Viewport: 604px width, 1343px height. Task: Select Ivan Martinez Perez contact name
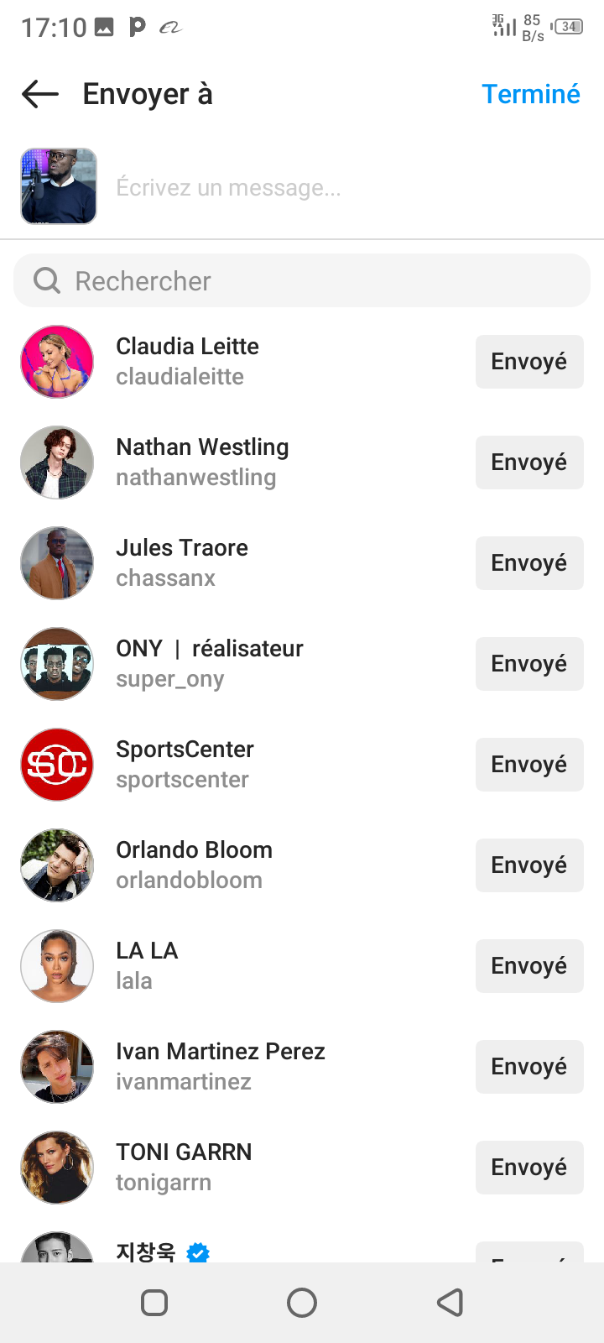(221, 1052)
